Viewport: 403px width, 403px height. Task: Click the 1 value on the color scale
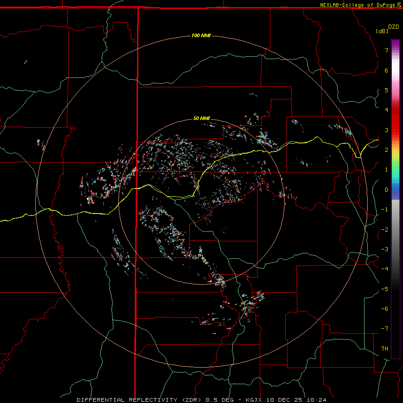(386, 170)
